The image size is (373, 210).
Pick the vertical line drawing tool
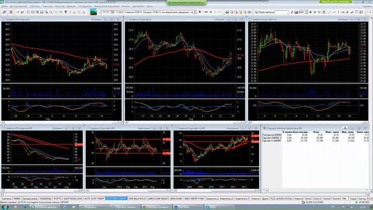339,12
